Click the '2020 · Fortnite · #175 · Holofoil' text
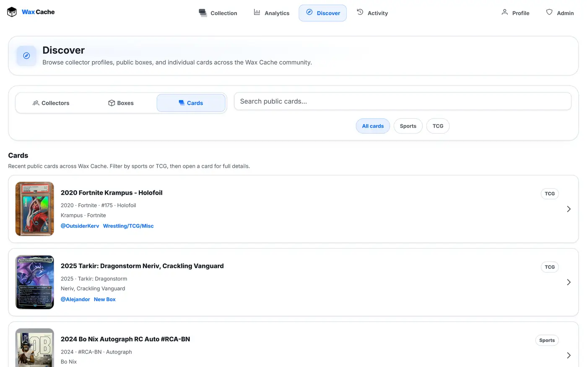 pos(99,206)
